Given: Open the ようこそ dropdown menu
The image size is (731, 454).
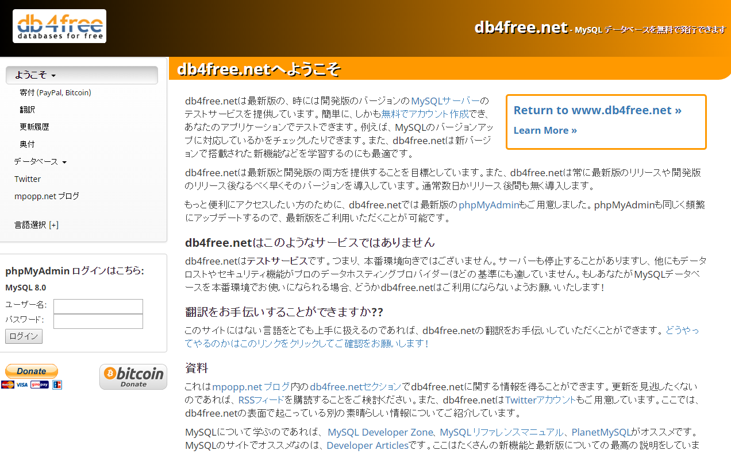Looking at the screenshot, I should click(x=37, y=75).
